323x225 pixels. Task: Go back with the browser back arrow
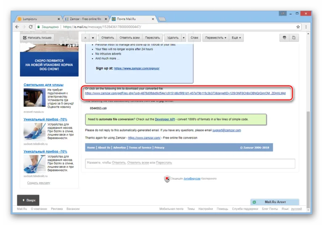(x=17, y=27)
